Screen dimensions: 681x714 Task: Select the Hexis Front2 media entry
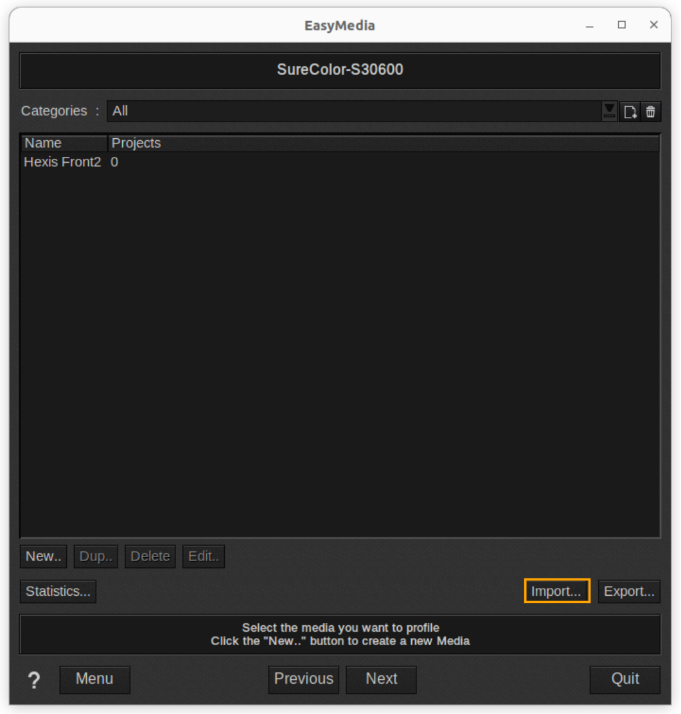62,162
